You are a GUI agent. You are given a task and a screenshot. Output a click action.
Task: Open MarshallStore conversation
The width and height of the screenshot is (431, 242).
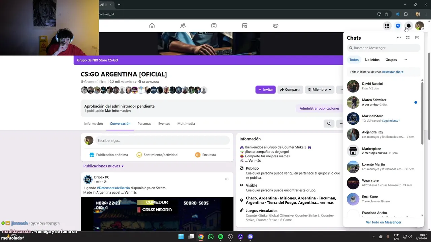(x=384, y=118)
